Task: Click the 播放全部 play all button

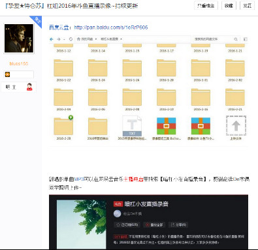Action: (x=154, y=225)
